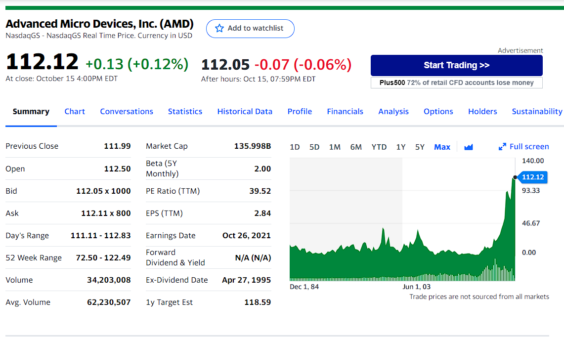The height and width of the screenshot is (340, 564).
Task: Click the Full screen expand arrows icon
Action: pyautogui.click(x=502, y=147)
